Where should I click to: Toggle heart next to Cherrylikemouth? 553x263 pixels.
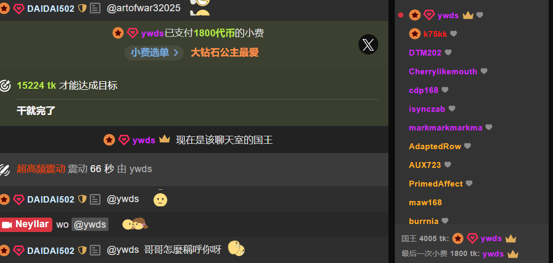click(x=484, y=71)
